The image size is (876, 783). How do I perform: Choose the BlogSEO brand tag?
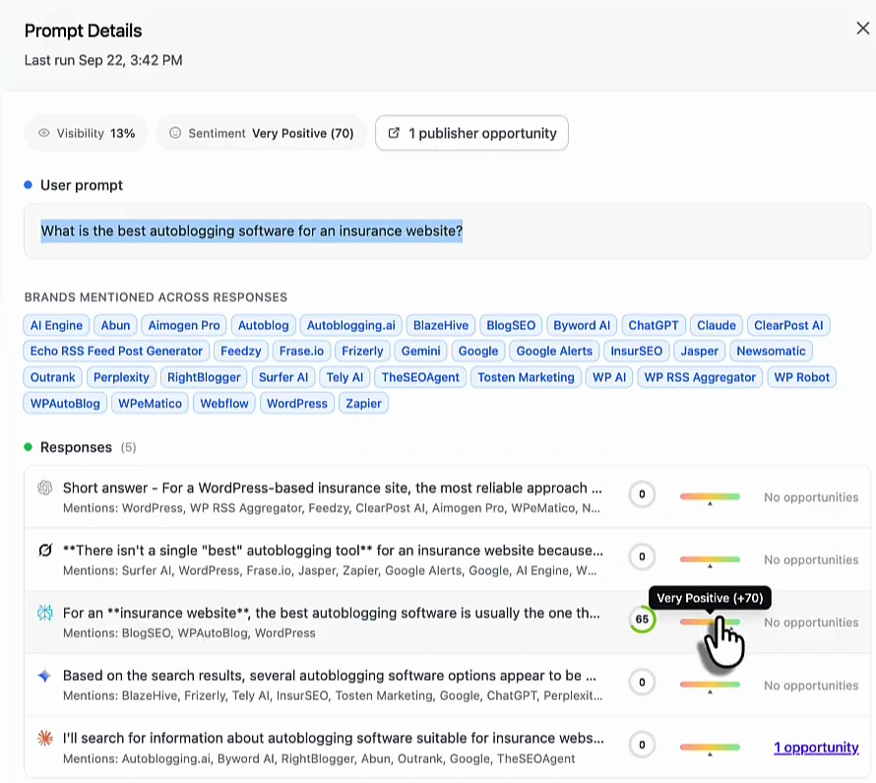(x=511, y=325)
